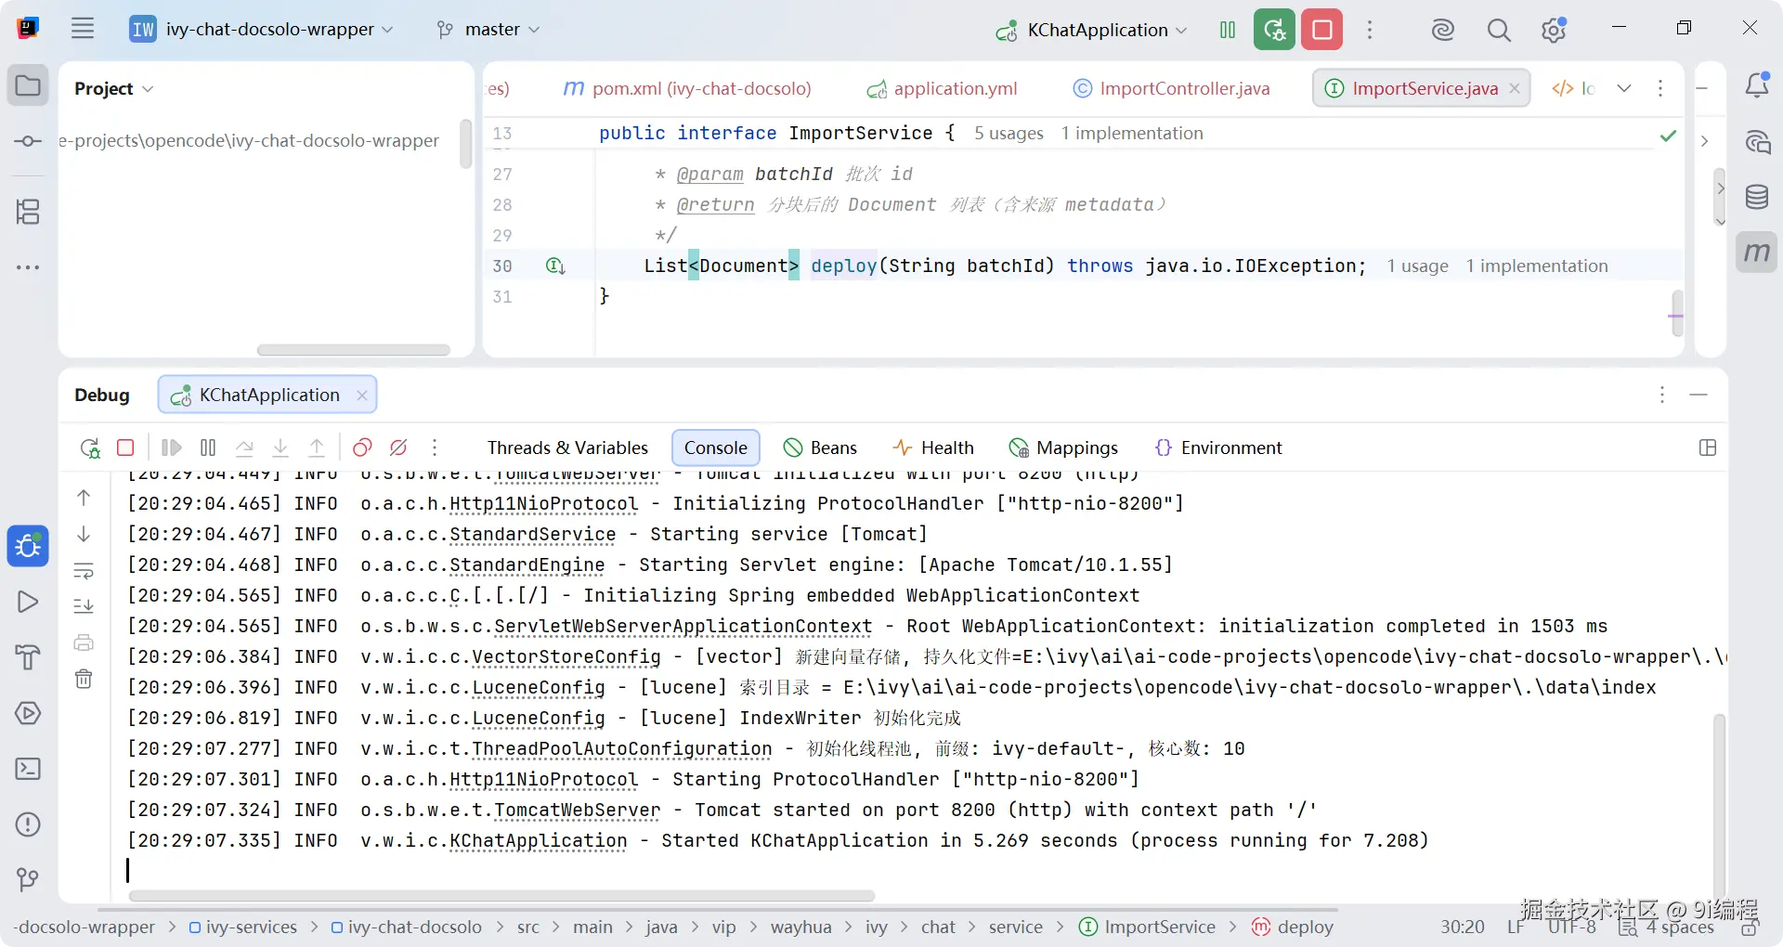Click deploy '1 implementation' hint
The height and width of the screenshot is (947, 1783).
pos(1537,266)
